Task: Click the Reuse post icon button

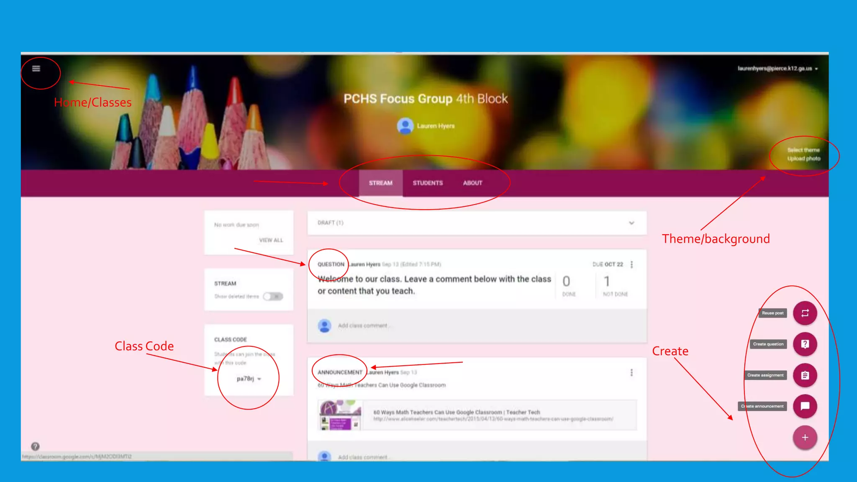Action: click(x=805, y=313)
